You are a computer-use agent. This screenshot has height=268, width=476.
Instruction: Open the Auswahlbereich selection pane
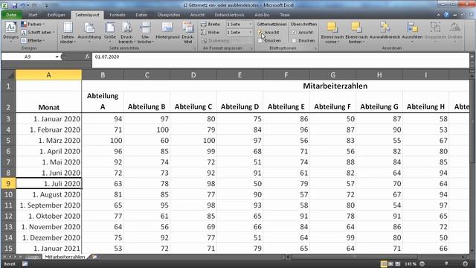click(385, 31)
